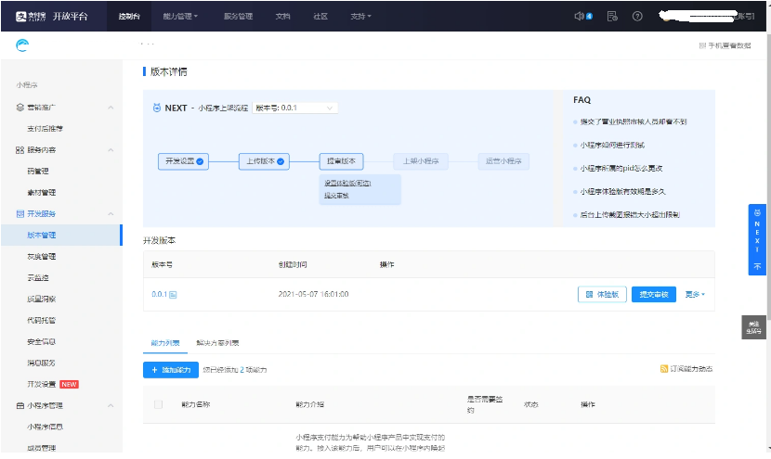
Task: Click the 开发设置 step in flow
Action: coord(183,160)
